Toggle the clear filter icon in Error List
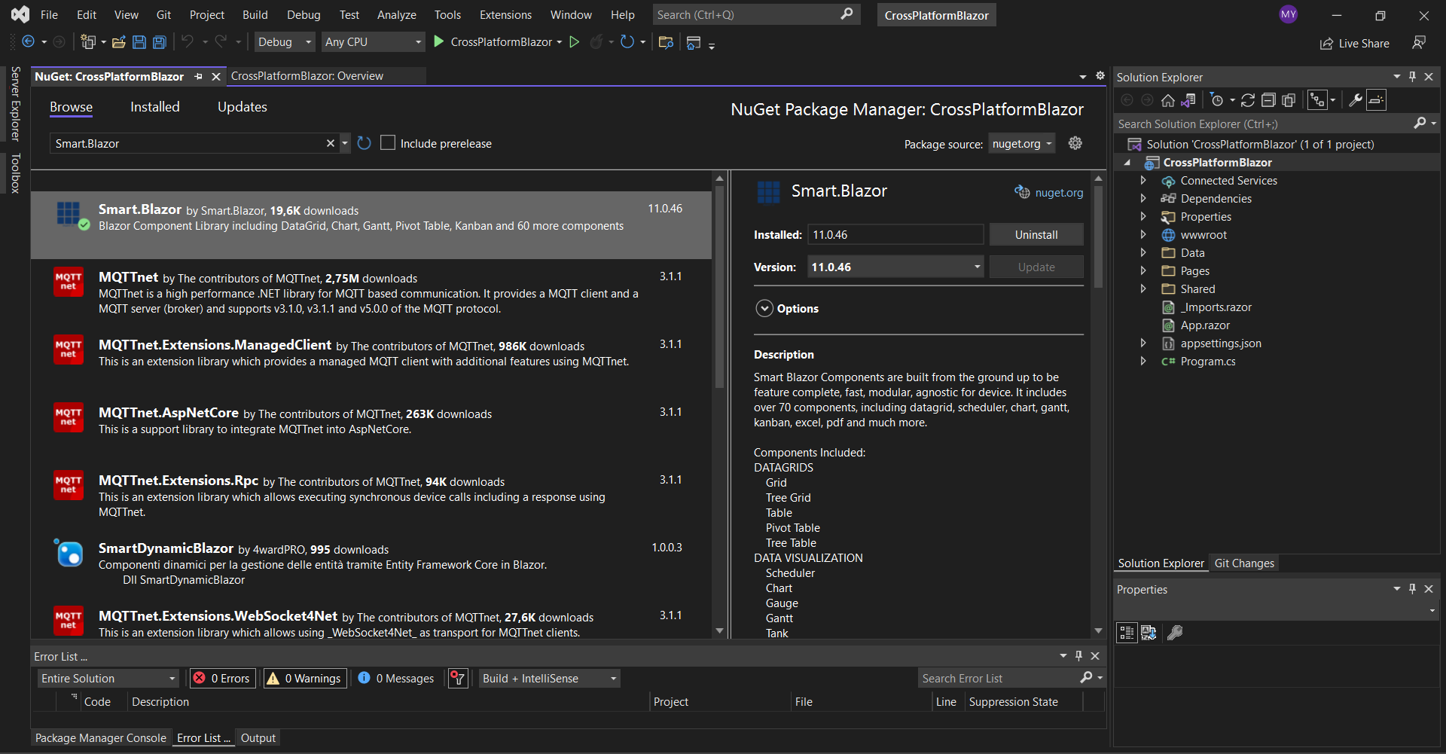This screenshot has height=754, width=1446. click(458, 678)
